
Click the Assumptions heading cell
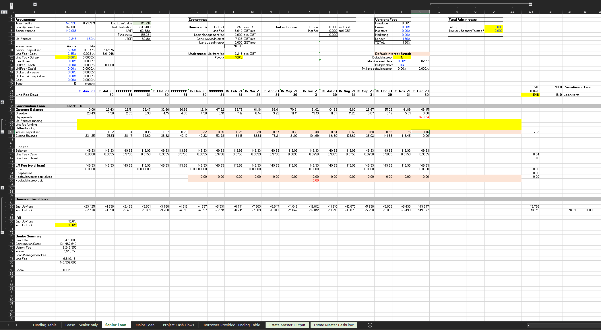(35, 19)
